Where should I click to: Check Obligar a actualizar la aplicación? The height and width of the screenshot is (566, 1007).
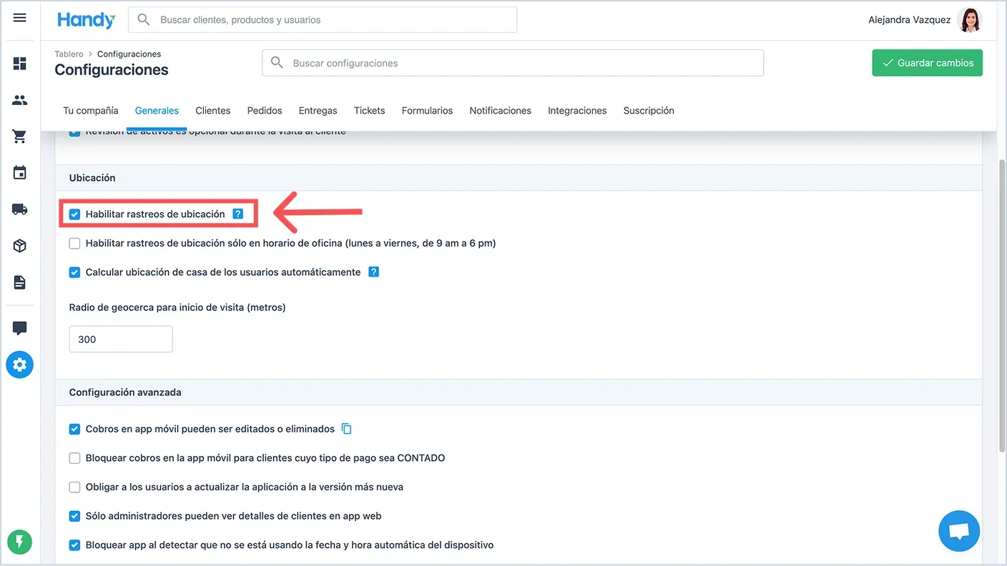(74, 487)
